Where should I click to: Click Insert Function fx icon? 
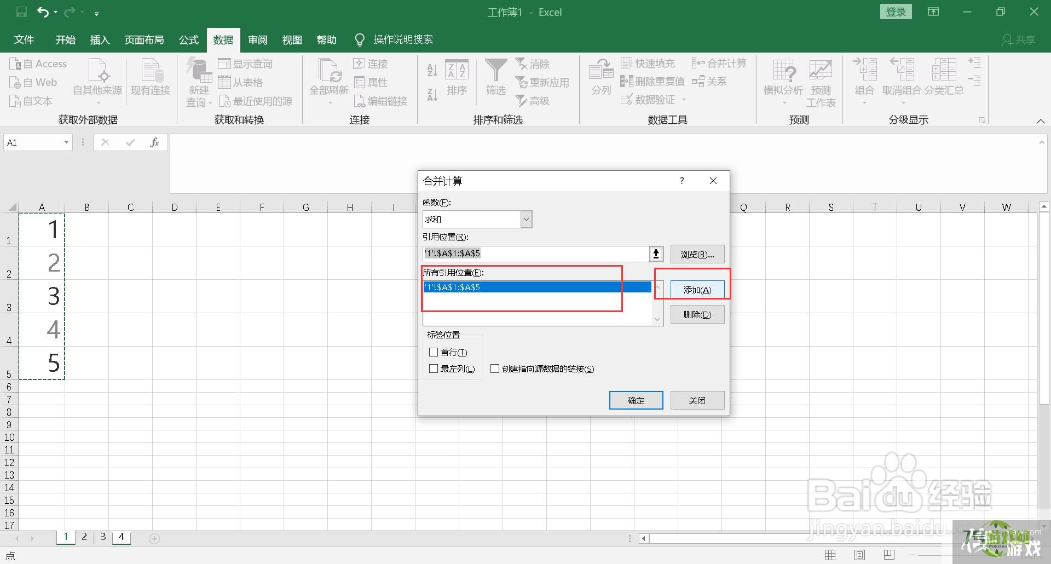(x=154, y=143)
